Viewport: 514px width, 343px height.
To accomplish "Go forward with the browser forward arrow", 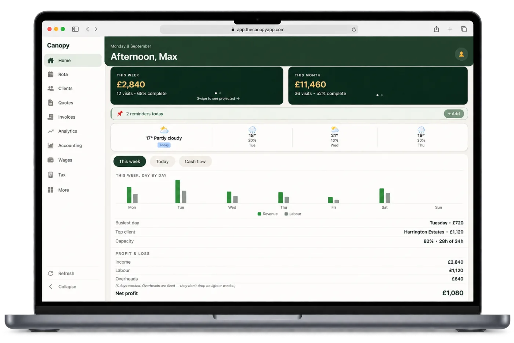I will click(x=96, y=29).
